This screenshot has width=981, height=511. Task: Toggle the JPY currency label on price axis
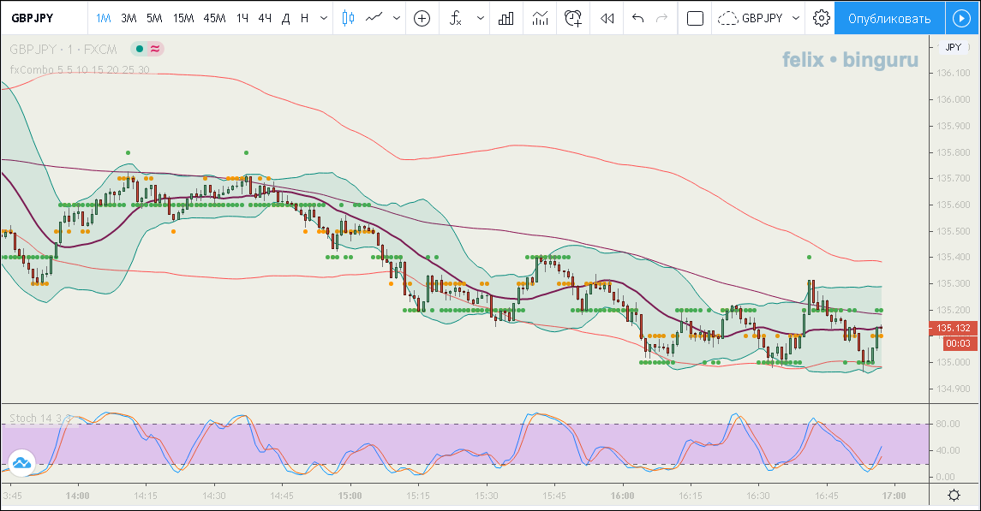pos(953,47)
